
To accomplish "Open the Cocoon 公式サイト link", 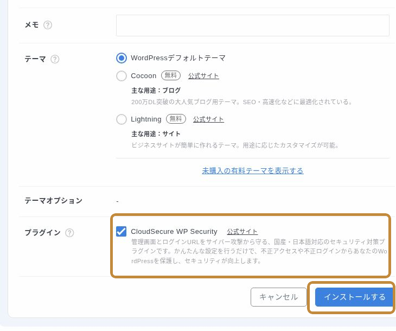I will pyautogui.click(x=203, y=76).
